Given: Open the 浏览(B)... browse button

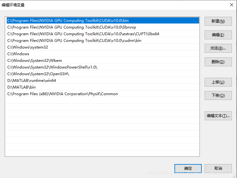Looking at the screenshot, I should [218, 48].
